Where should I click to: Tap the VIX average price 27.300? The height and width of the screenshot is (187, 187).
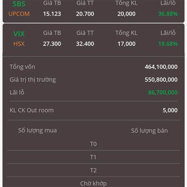(x=52, y=44)
